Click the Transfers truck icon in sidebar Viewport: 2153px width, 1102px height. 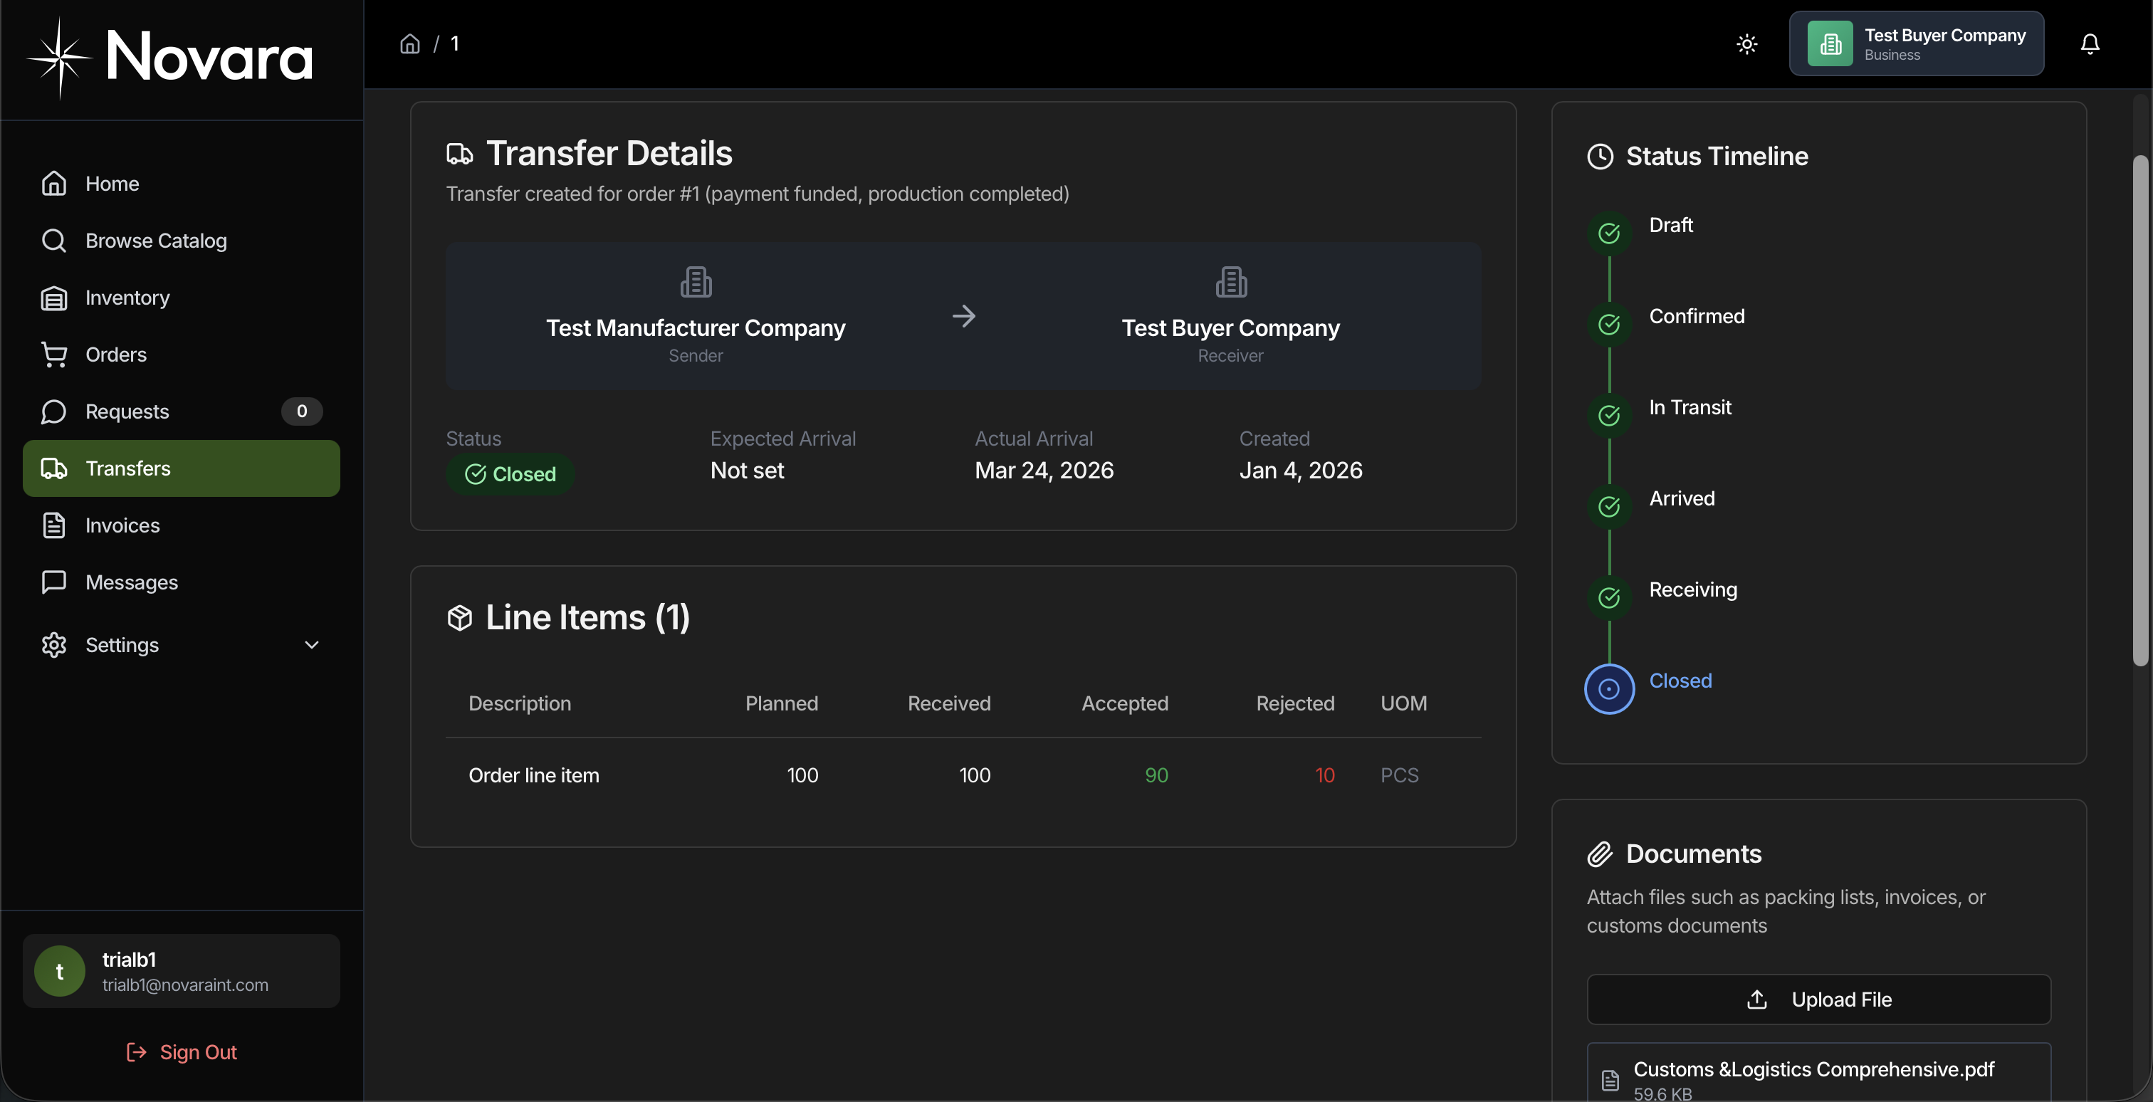54,468
